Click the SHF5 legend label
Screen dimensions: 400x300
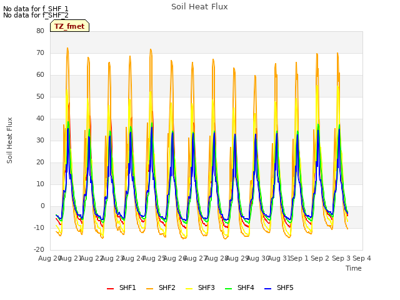[x=285, y=287]
